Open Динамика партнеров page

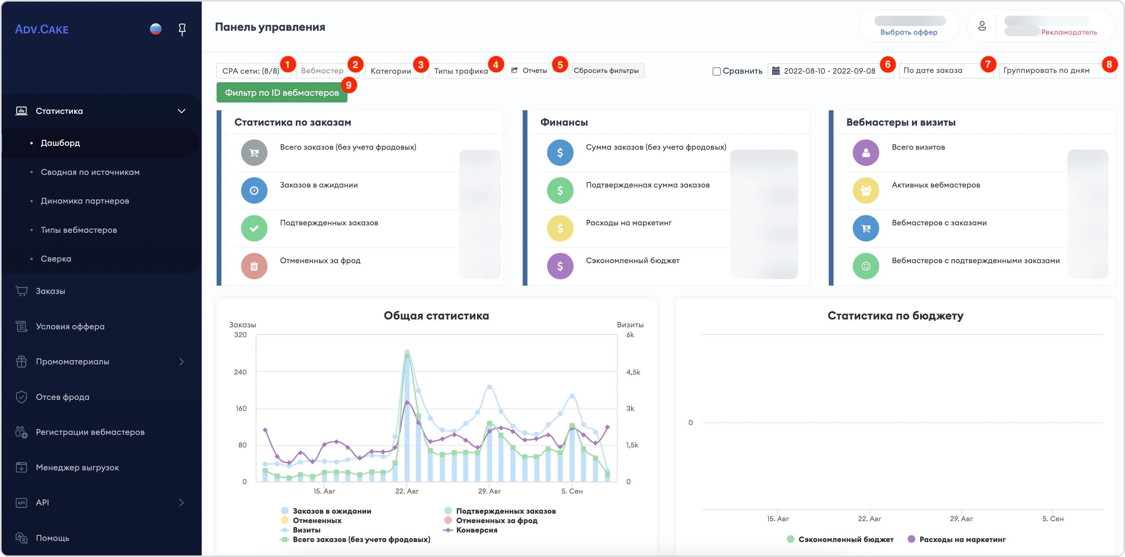85,201
